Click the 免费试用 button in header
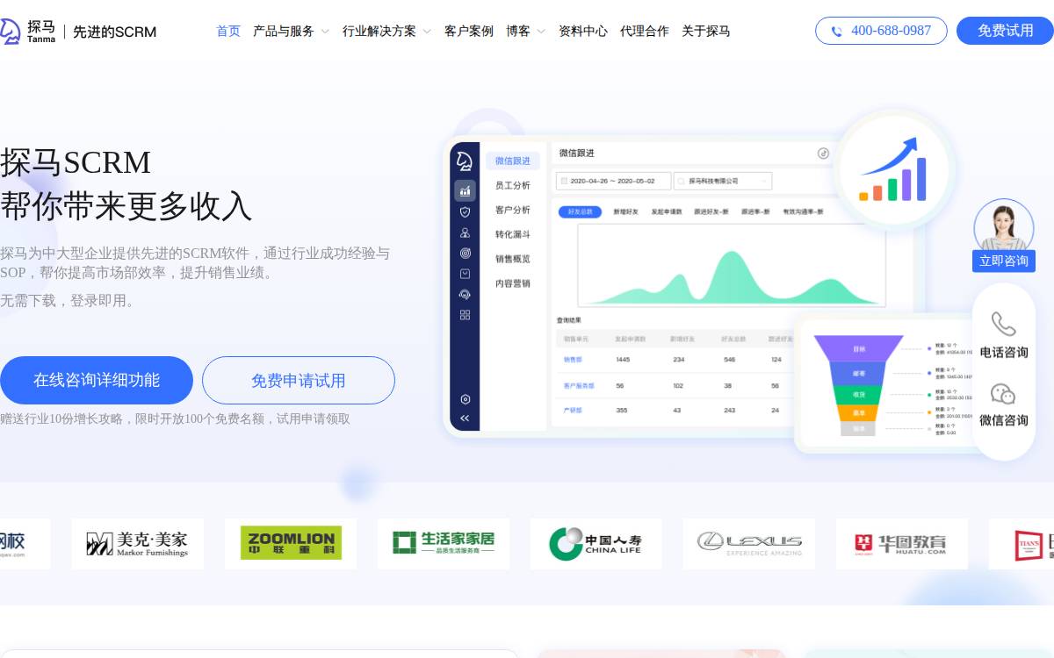Image resolution: width=1054 pixels, height=658 pixels. click(1005, 31)
